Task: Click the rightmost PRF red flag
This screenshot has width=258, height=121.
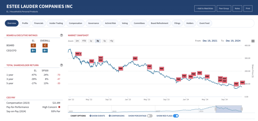Action: [x=242, y=83]
